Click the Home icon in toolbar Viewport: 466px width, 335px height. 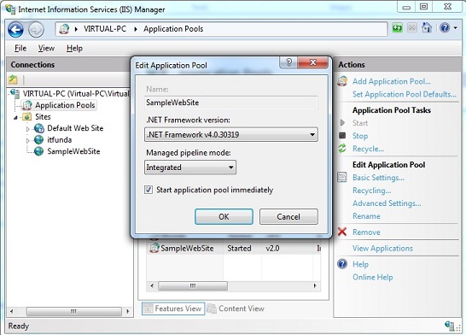(427, 28)
